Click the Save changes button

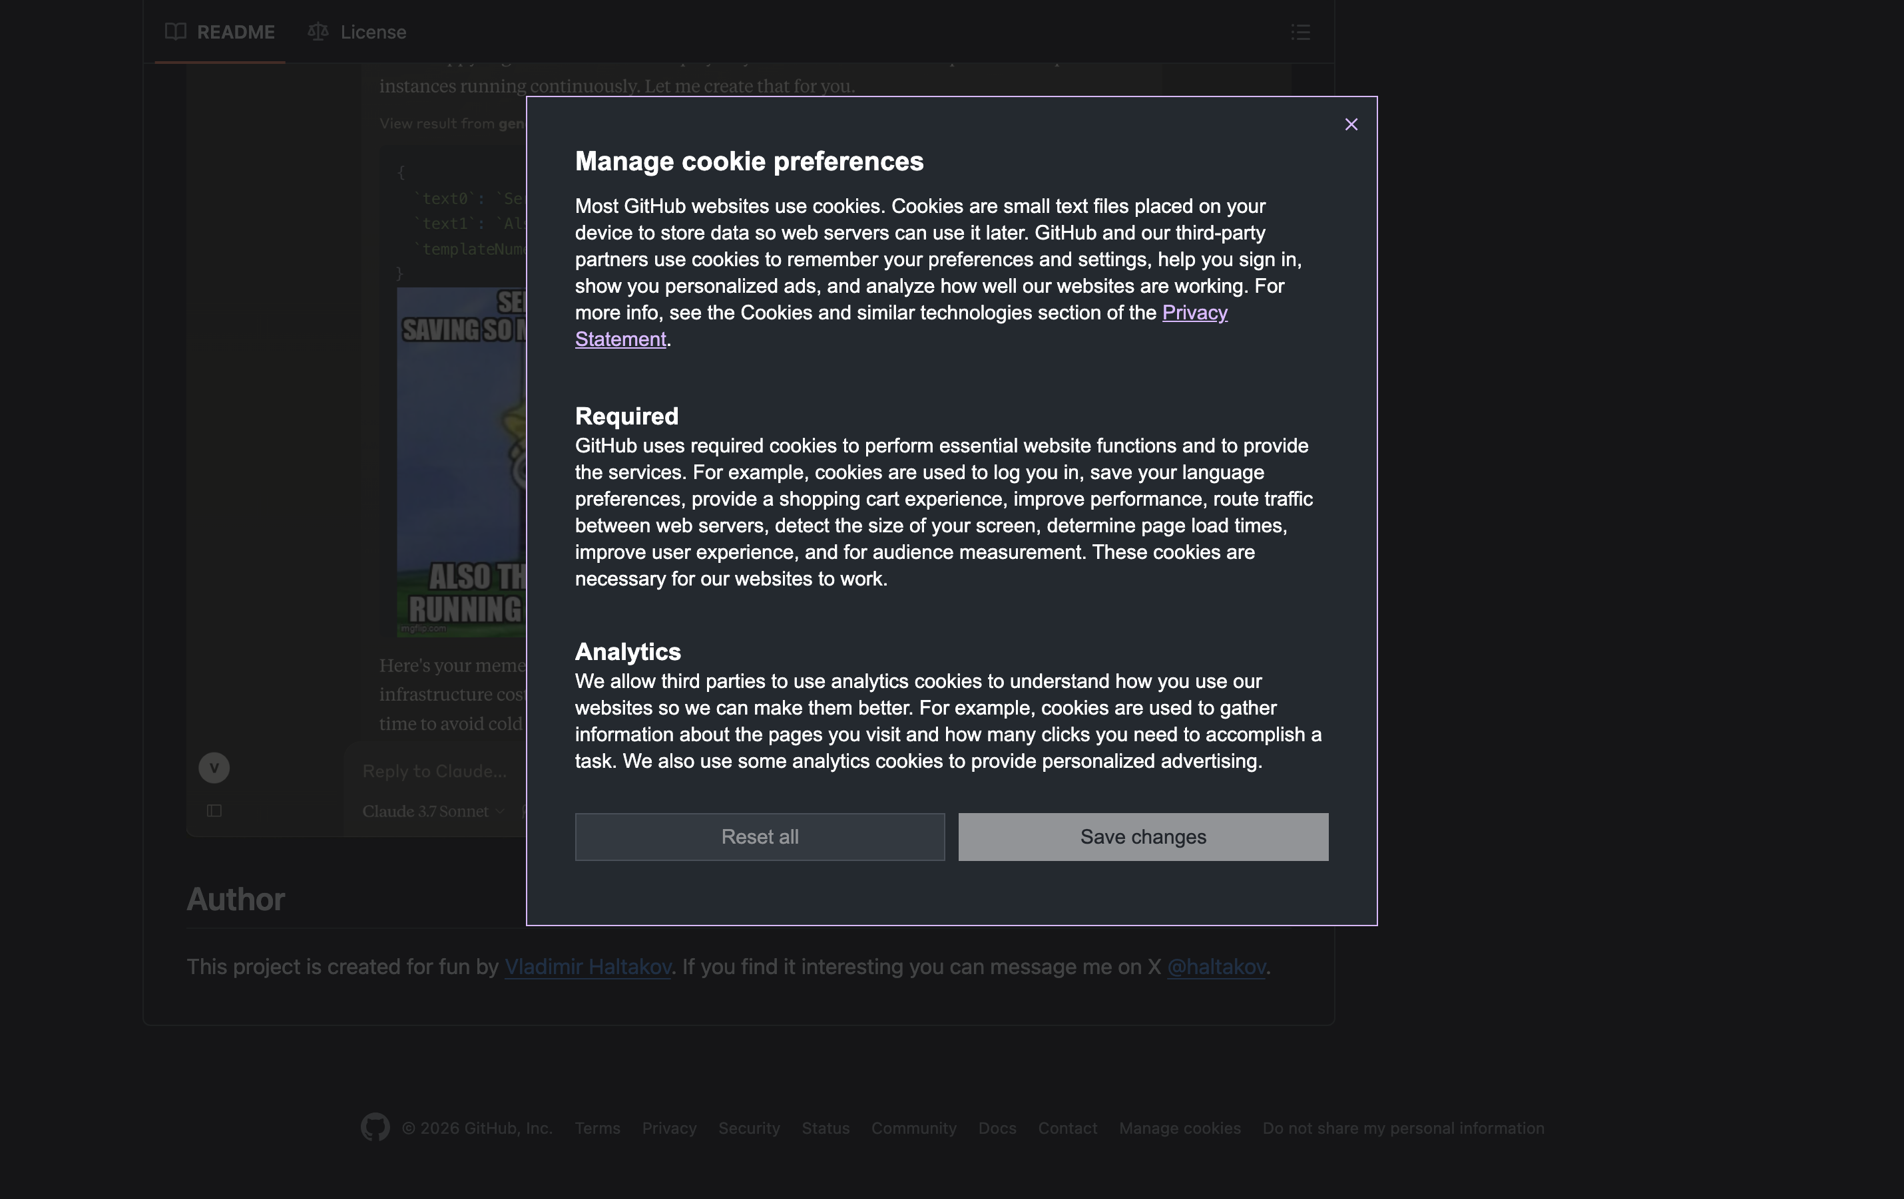click(1142, 837)
